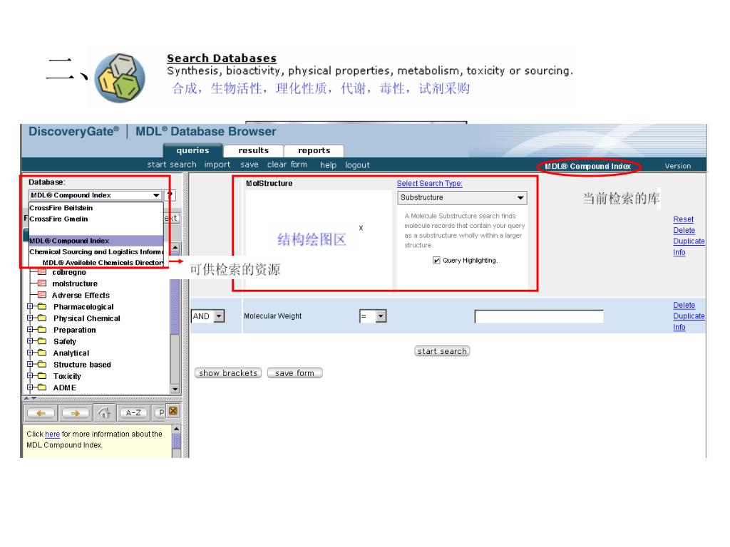Click the Physical Chemical folder icon
The image size is (730, 547).
click(x=42, y=318)
